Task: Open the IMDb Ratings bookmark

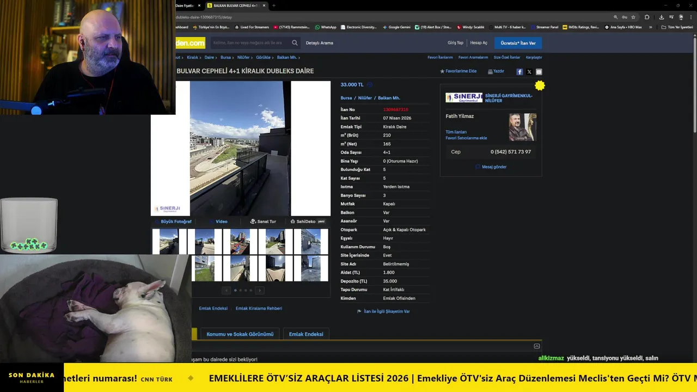Action: click(x=581, y=27)
